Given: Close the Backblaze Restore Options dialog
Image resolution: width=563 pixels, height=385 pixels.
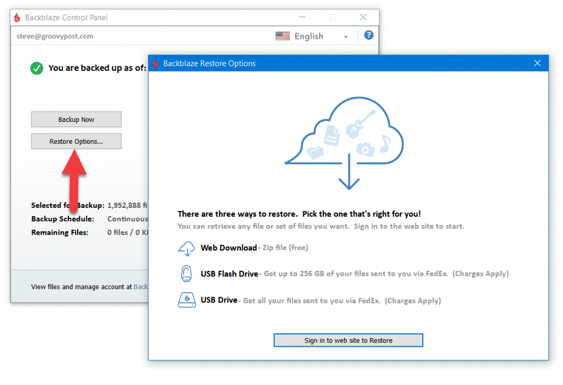Looking at the screenshot, I should coord(537,63).
